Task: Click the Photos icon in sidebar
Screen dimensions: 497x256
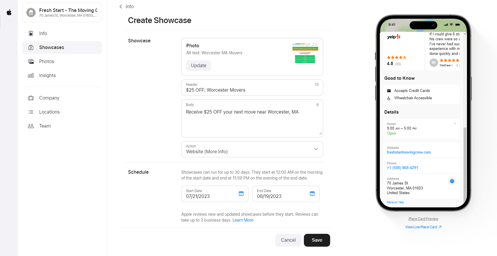Action: [x=31, y=62]
